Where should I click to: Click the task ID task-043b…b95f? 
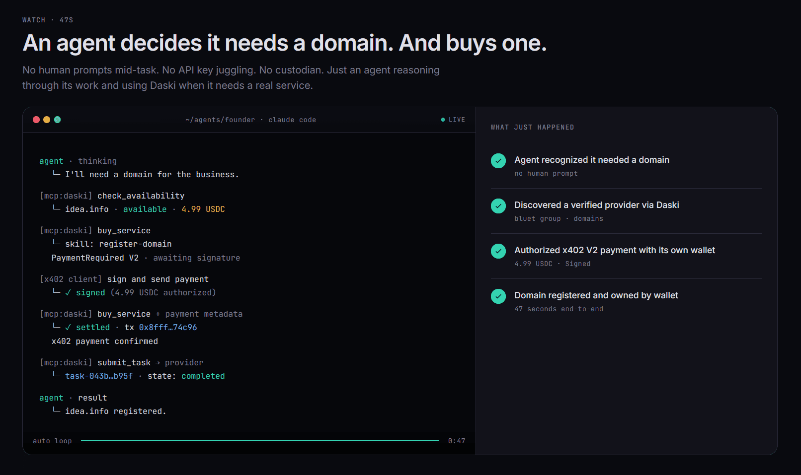[x=99, y=376]
